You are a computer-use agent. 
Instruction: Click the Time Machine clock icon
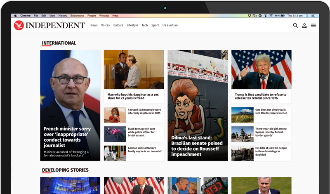pyautogui.click(x=260, y=16)
